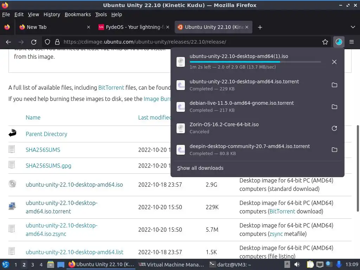Viewport: 360px width, 270px height.
Task: Open ubuntu-unity-22.10-desktop-amd64.list link
Action: (75, 252)
